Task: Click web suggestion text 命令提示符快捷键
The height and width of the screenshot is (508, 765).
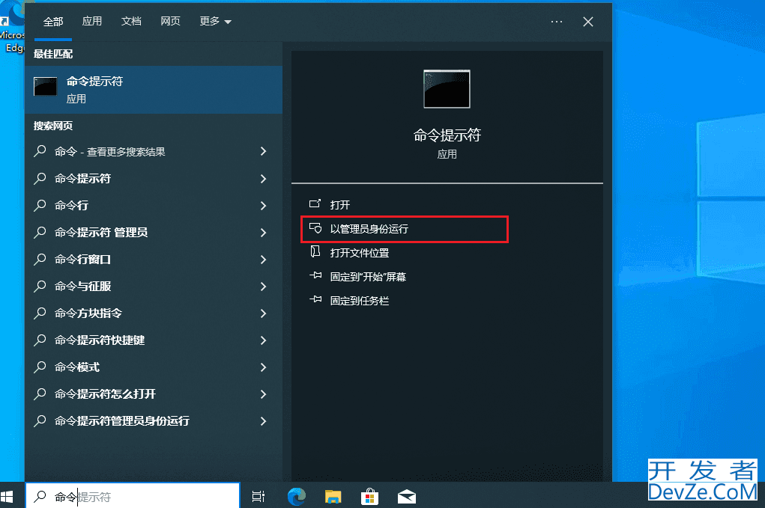Action: click(100, 340)
